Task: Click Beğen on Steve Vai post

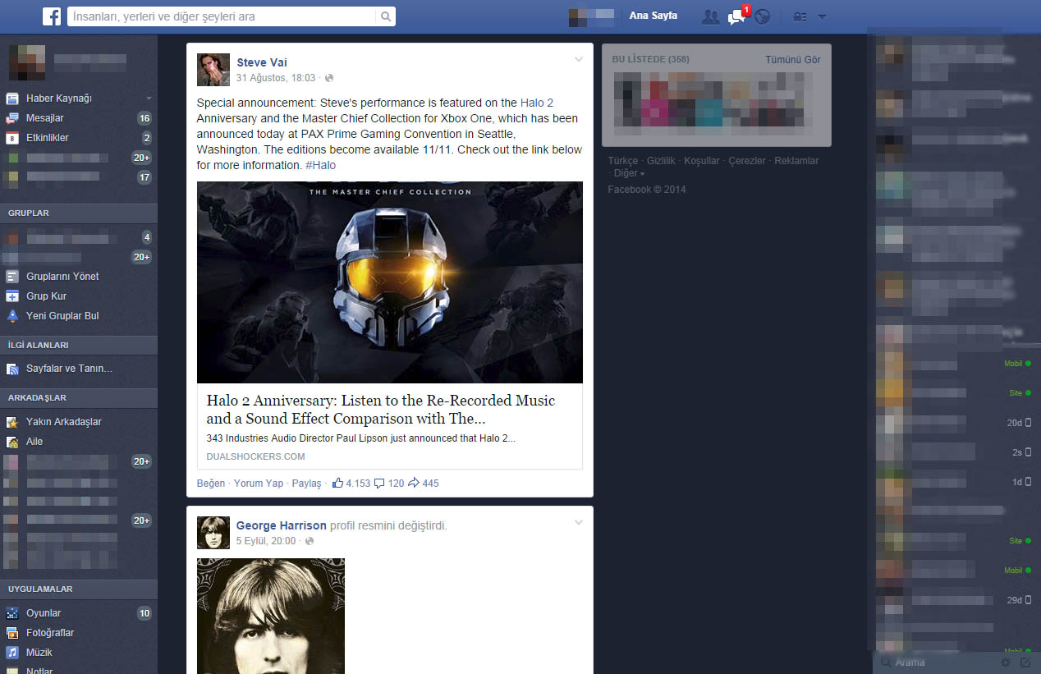Action: [211, 483]
